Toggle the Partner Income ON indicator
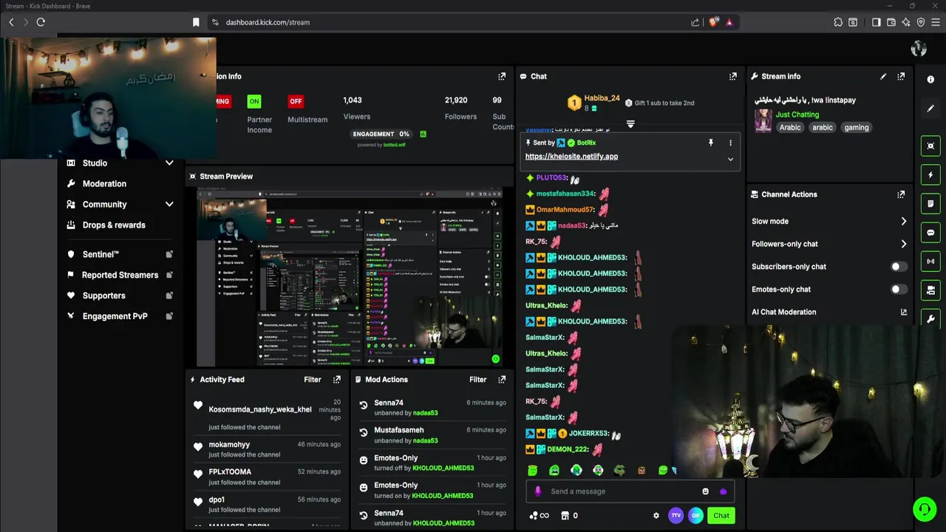Viewport: 946px width, 532px height. 254,101
